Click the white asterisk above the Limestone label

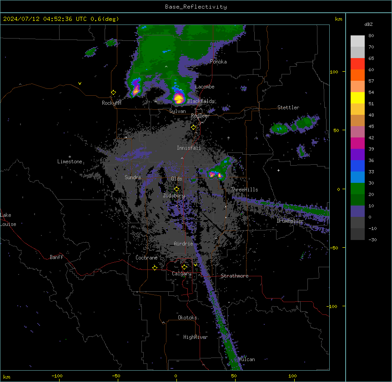point(70,157)
